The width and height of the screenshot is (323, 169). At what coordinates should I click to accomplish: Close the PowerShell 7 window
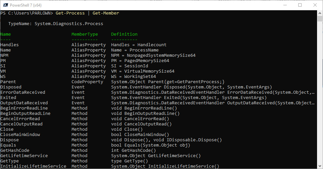[x=315, y=5]
